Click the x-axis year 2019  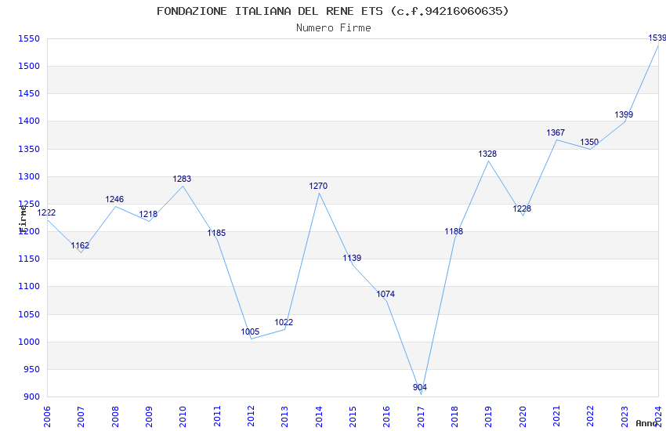tap(488, 417)
